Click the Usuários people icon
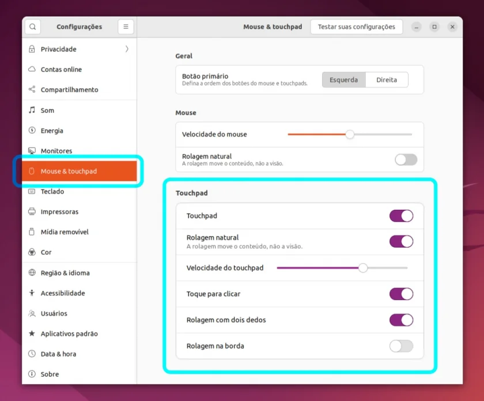484x401 pixels. 32,313
